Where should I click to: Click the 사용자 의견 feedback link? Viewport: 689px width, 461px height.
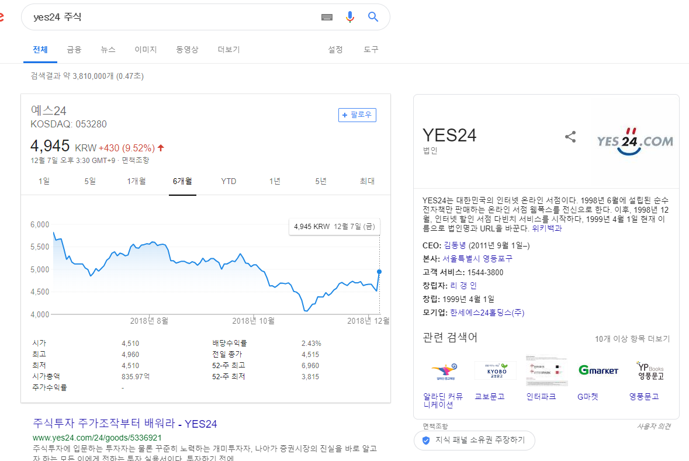click(654, 427)
